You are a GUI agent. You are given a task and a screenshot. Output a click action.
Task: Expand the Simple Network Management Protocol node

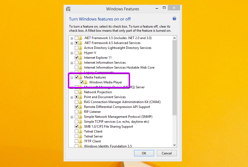(x=72, y=117)
